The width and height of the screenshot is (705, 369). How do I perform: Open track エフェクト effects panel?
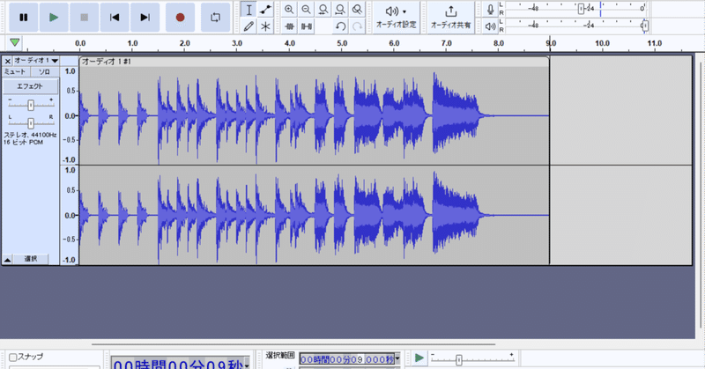pyautogui.click(x=30, y=86)
